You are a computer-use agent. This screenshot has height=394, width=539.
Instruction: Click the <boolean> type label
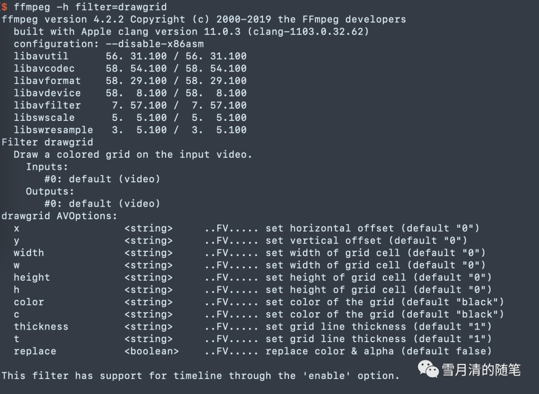(151, 351)
